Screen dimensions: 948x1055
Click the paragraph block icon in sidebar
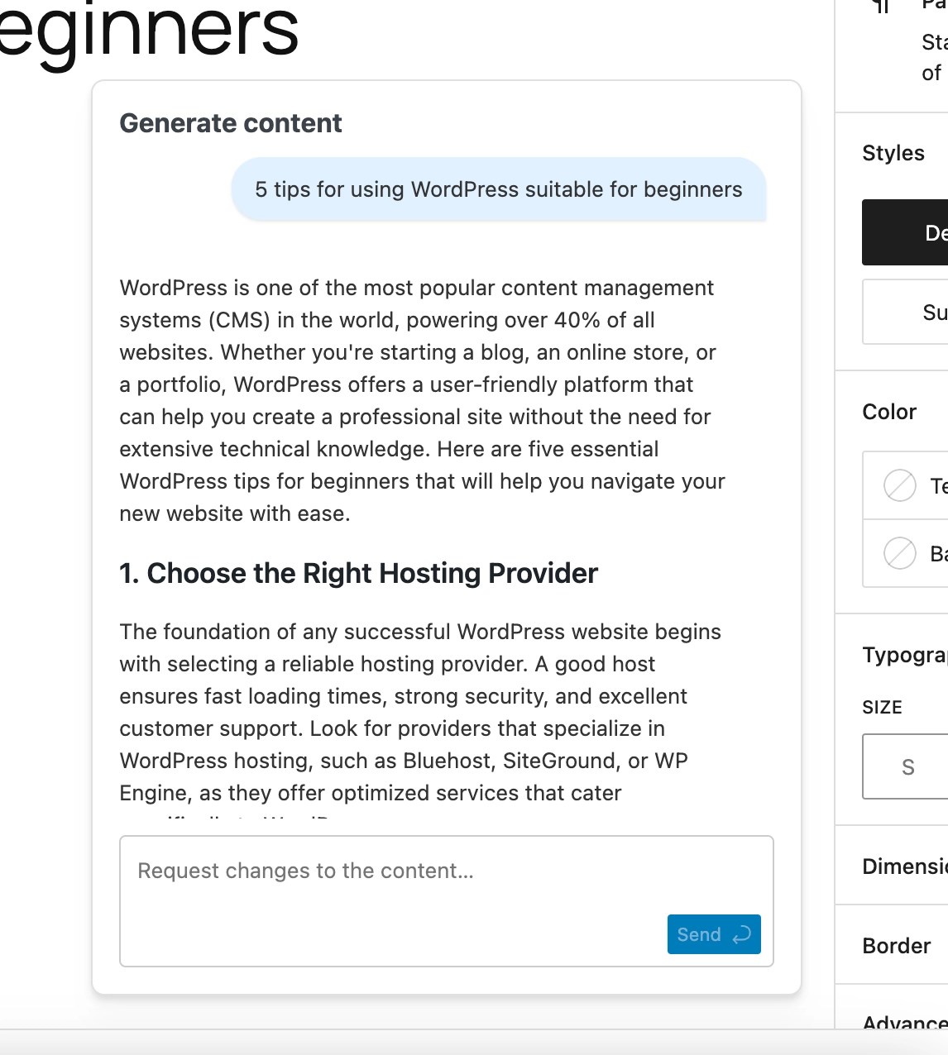pyautogui.click(x=882, y=7)
